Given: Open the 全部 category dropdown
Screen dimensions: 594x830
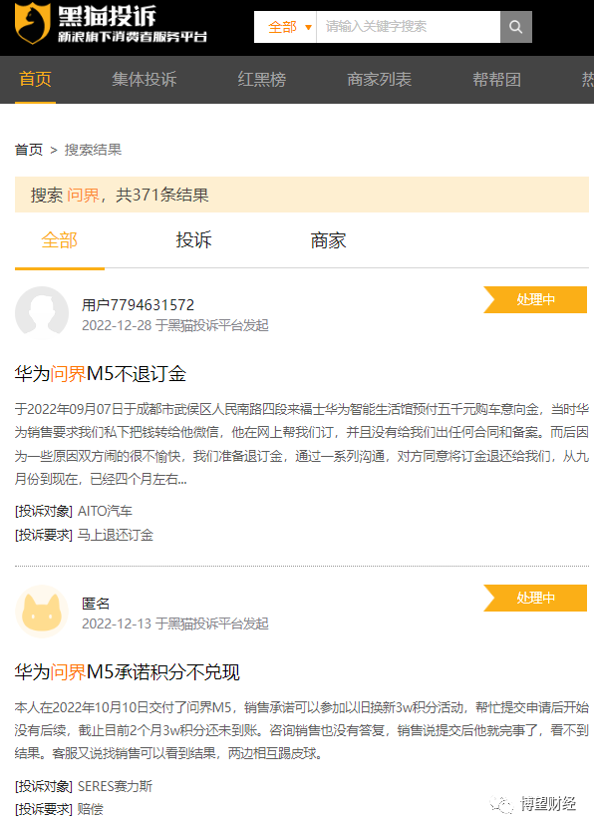Looking at the screenshot, I should [x=285, y=27].
